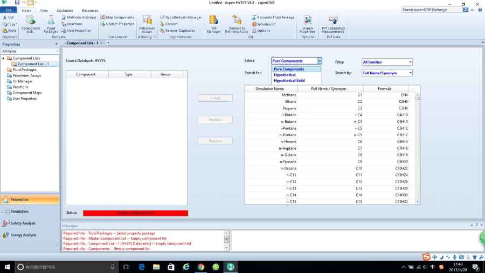Click Convert to Refining Assay
Screen dimensions: 485x273
pyautogui.click(x=237, y=24)
